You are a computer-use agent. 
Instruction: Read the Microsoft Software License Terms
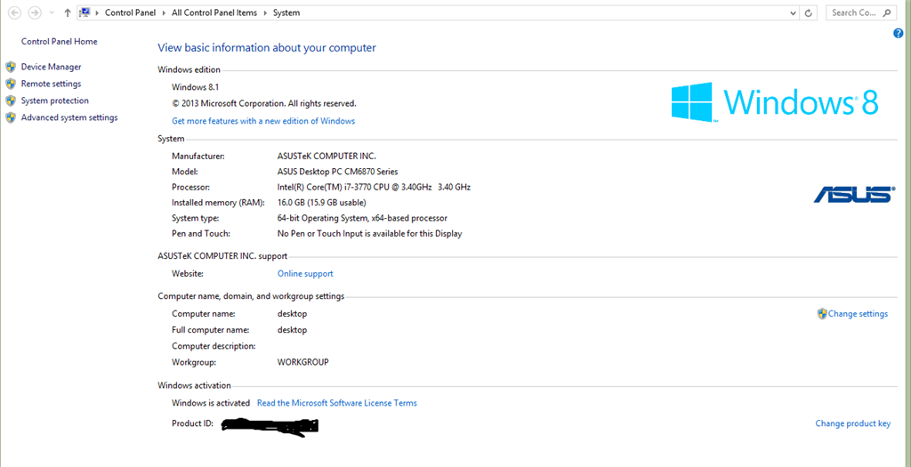point(337,403)
